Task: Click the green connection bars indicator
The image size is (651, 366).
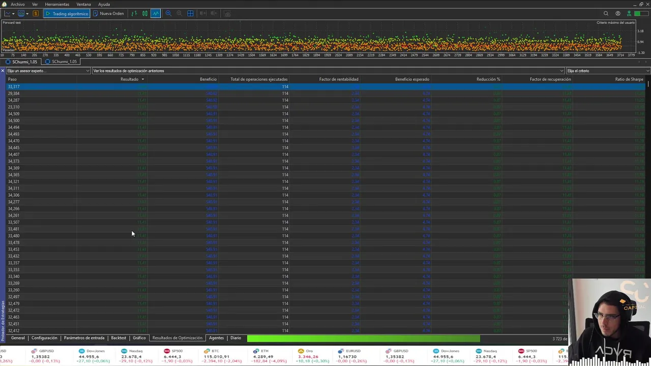Action: [642, 13]
